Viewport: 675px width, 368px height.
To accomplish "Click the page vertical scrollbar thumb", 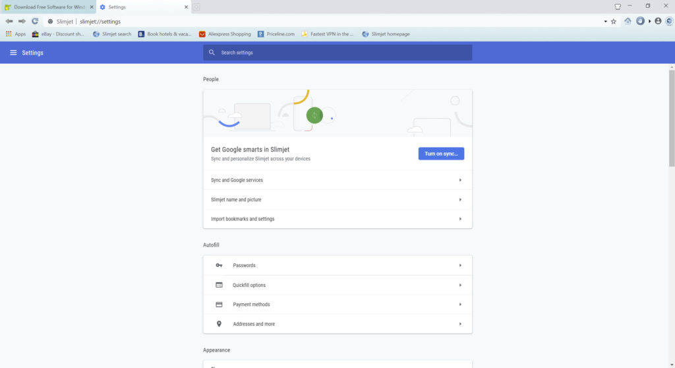I will 672,118.
